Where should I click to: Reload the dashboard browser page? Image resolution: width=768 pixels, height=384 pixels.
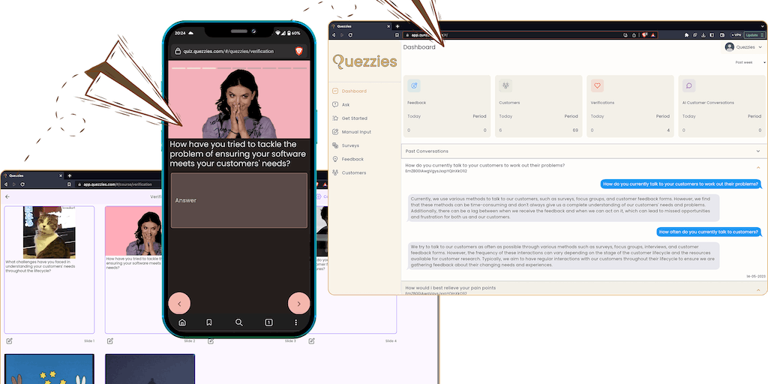click(x=350, y=35)
